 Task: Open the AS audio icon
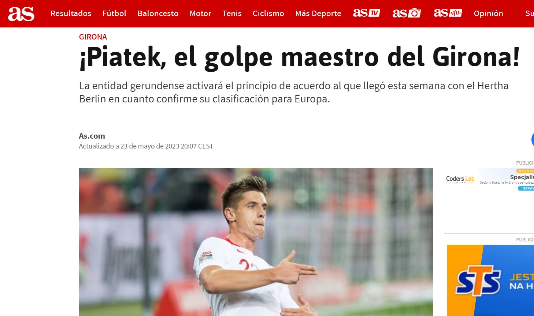(x=448, y=13)
